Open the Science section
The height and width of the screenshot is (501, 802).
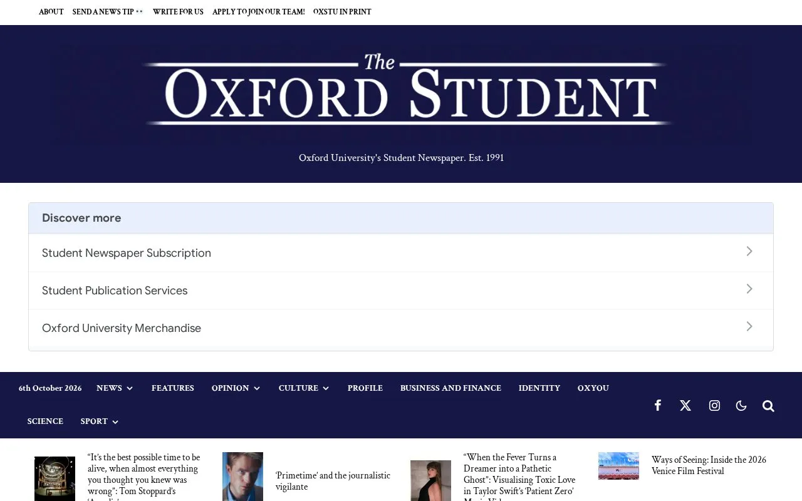(45, 421)
